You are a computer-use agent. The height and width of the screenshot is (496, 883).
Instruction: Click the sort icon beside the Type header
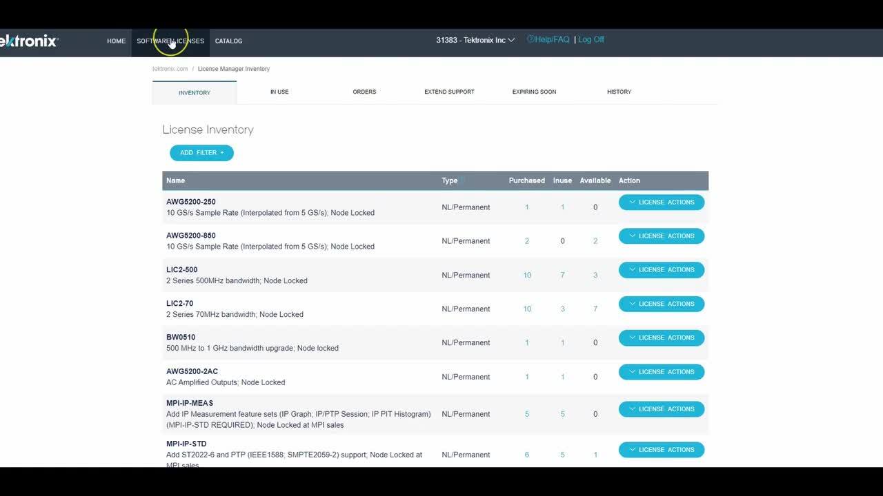461,180
